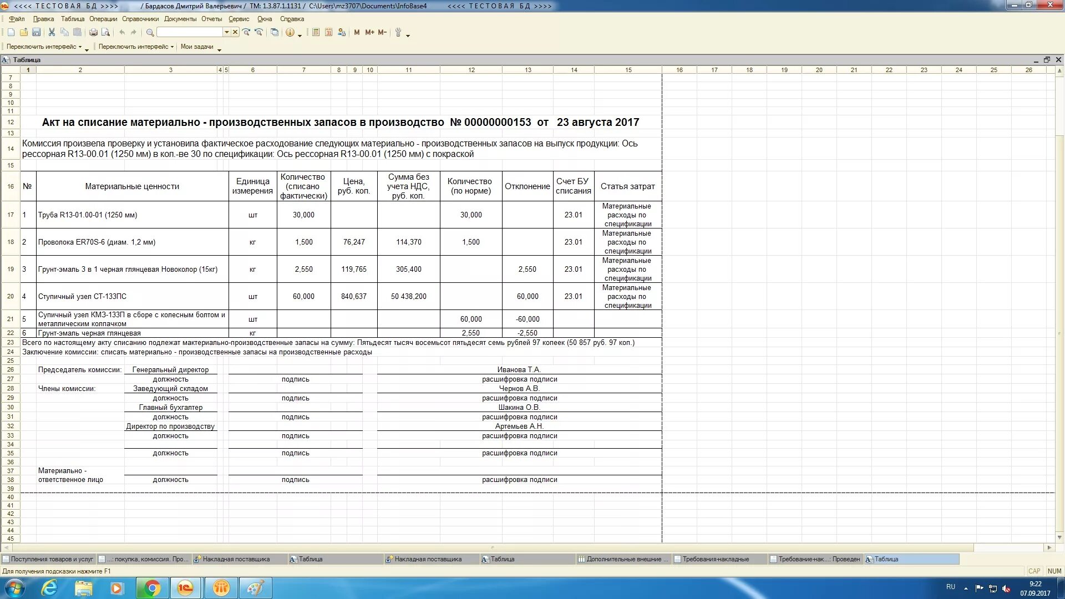The image size is (1065, 599).
Task: Click the act title in row 12
Action: coord(341,123)
